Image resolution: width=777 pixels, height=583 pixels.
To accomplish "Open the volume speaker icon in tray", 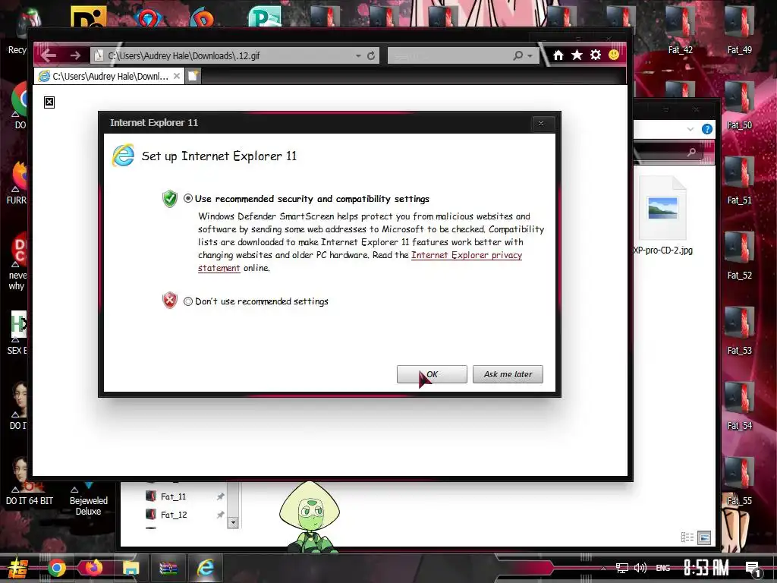I will point(640,568).
